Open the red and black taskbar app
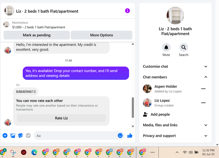The height and width of the screenshot is (158, 219). [x=24, y=152]
